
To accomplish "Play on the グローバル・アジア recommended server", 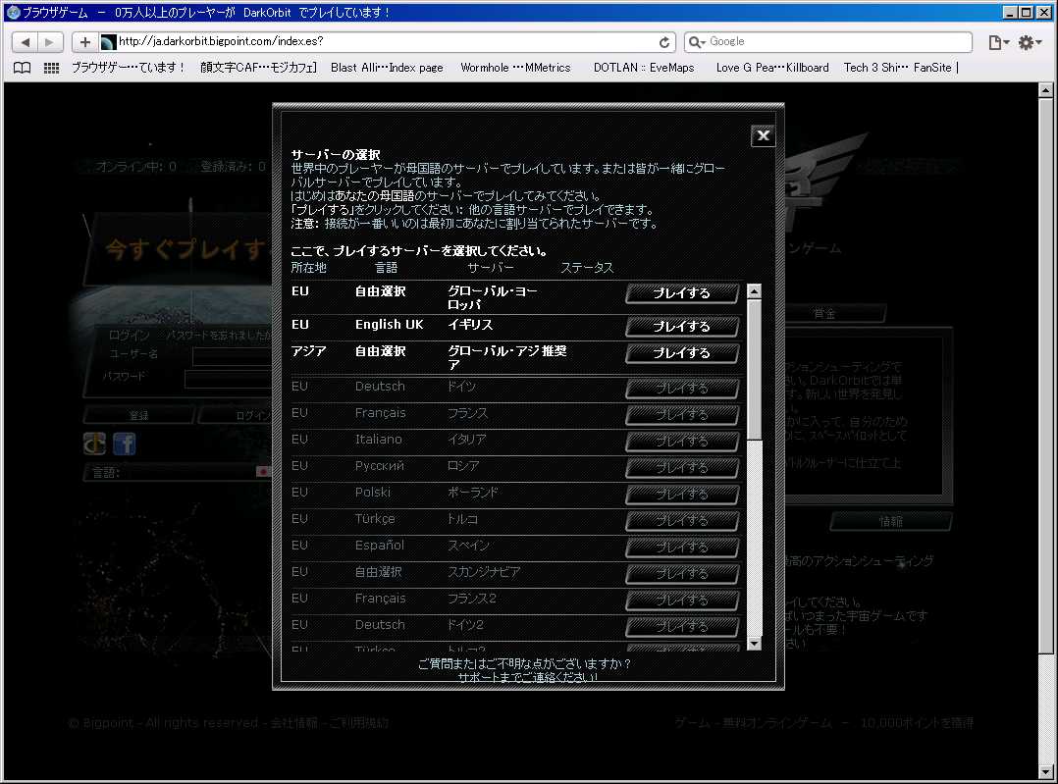I will [681, 353].
